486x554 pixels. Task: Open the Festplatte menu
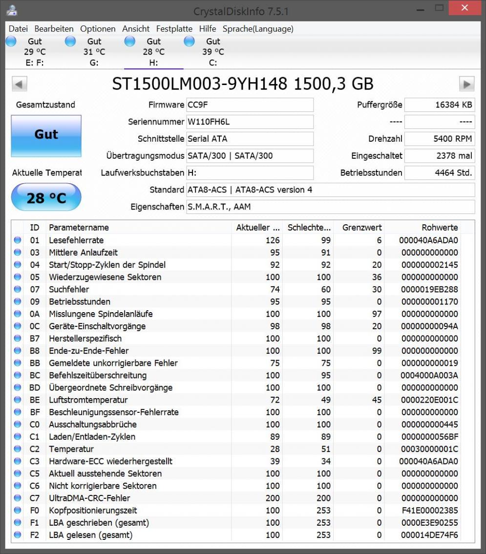click(174, 29)
